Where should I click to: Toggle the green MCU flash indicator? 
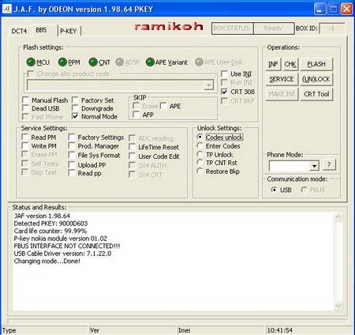(31, 62)
